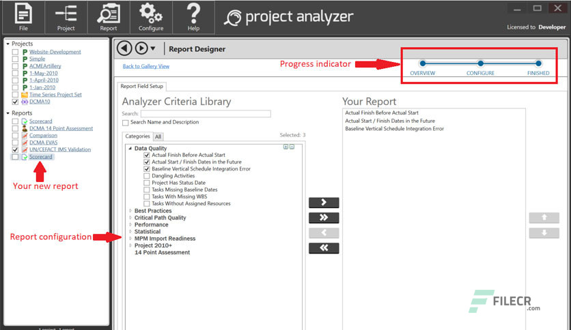Open the highlighted new Scorecard report

pyautogui.click(x=41, y=157)
